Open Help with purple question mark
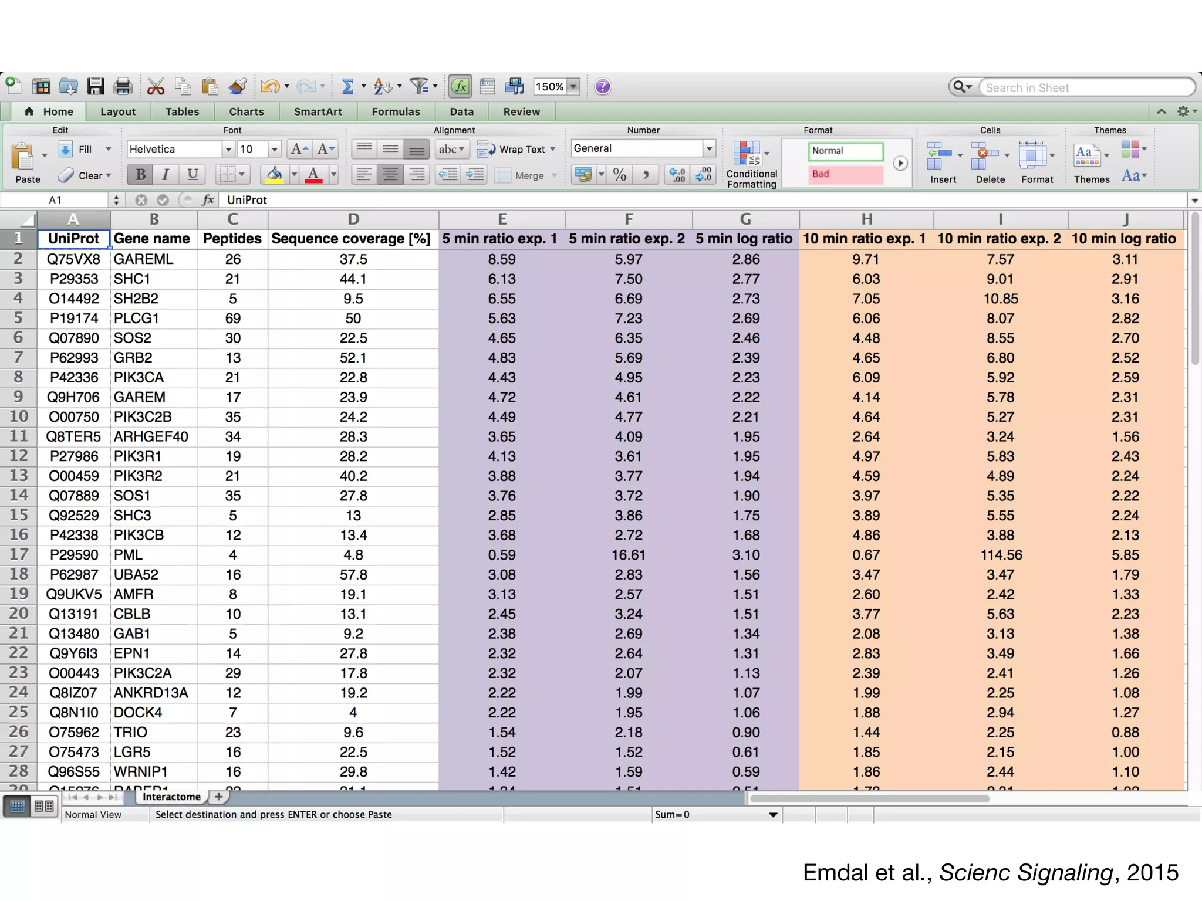Viewport: 1202px width, 901px height. [x=602, y=87]
